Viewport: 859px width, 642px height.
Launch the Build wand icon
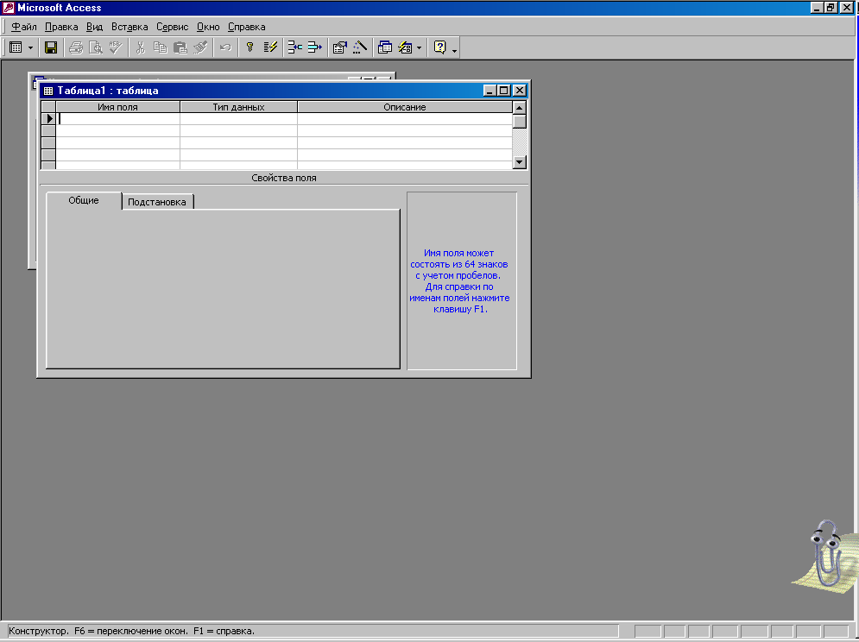(x=359, y=47)
